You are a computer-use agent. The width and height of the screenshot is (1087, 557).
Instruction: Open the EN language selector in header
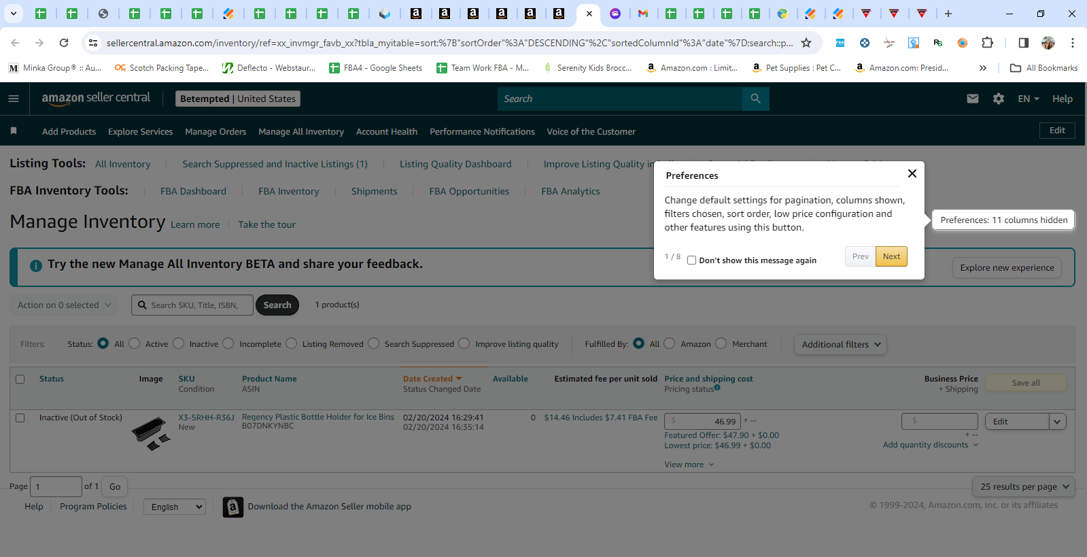point(1029,99)
